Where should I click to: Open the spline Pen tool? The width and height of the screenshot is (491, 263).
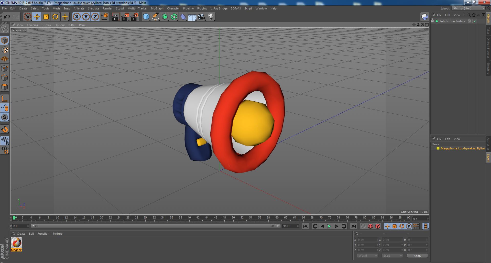[x=155, y=17]
